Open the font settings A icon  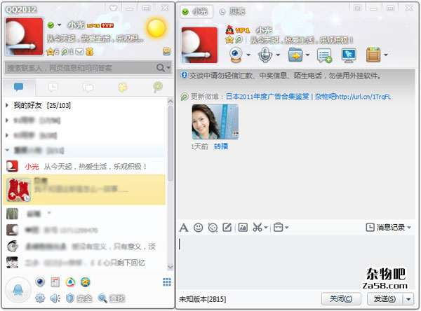[x=184, y=228]
